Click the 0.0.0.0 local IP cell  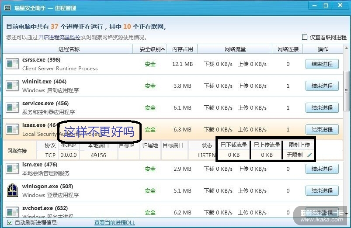pos(69,155)
